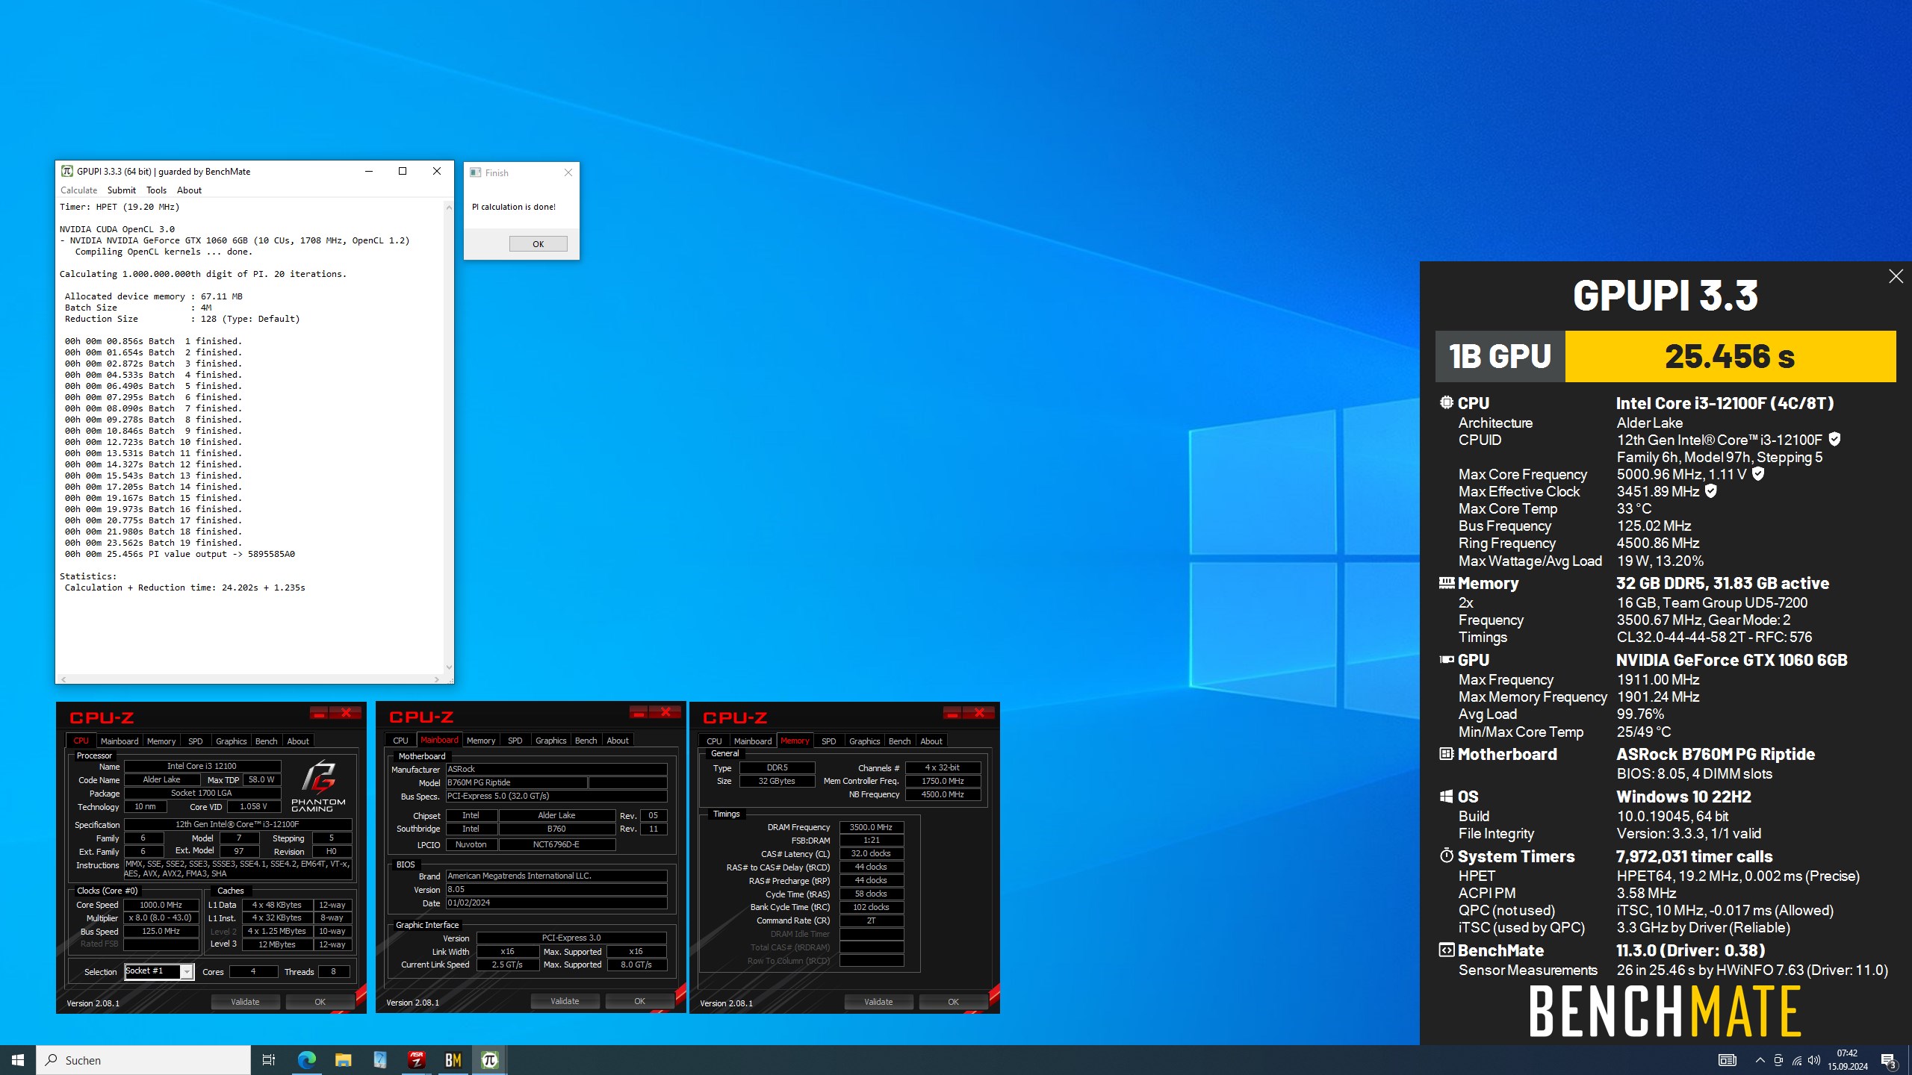The image size is (1912, 1075).
Task: Click the Motherboard icon in BenchMate panel
Action: (x=1447, y=753)
